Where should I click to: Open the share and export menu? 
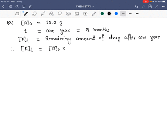click(x=31, y=7)
